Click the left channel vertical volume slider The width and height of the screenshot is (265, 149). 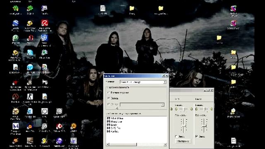[184, 125]
